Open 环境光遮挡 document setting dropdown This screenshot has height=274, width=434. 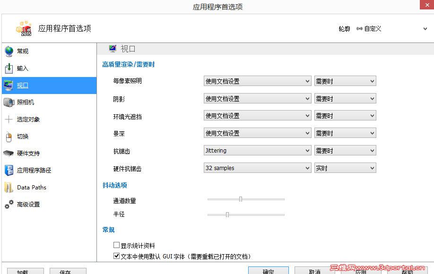tap(257, 116)
